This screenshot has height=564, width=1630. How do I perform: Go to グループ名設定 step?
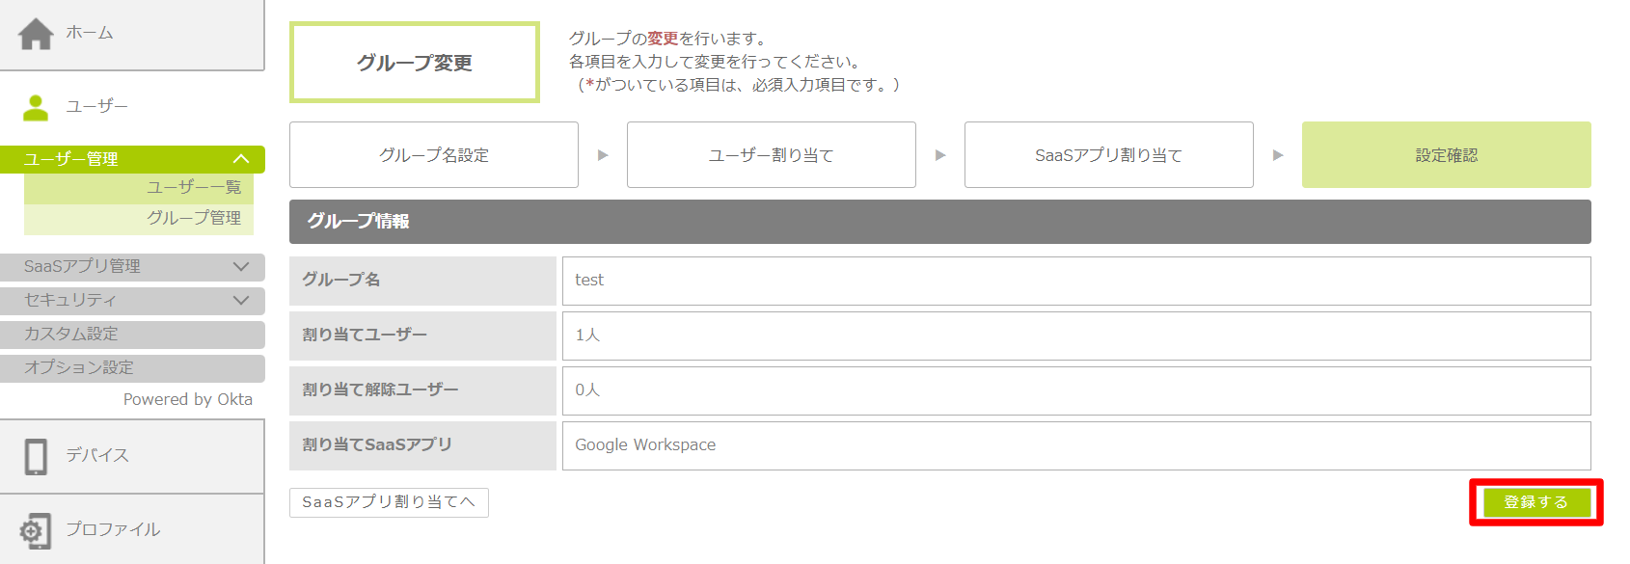[433, 155]
